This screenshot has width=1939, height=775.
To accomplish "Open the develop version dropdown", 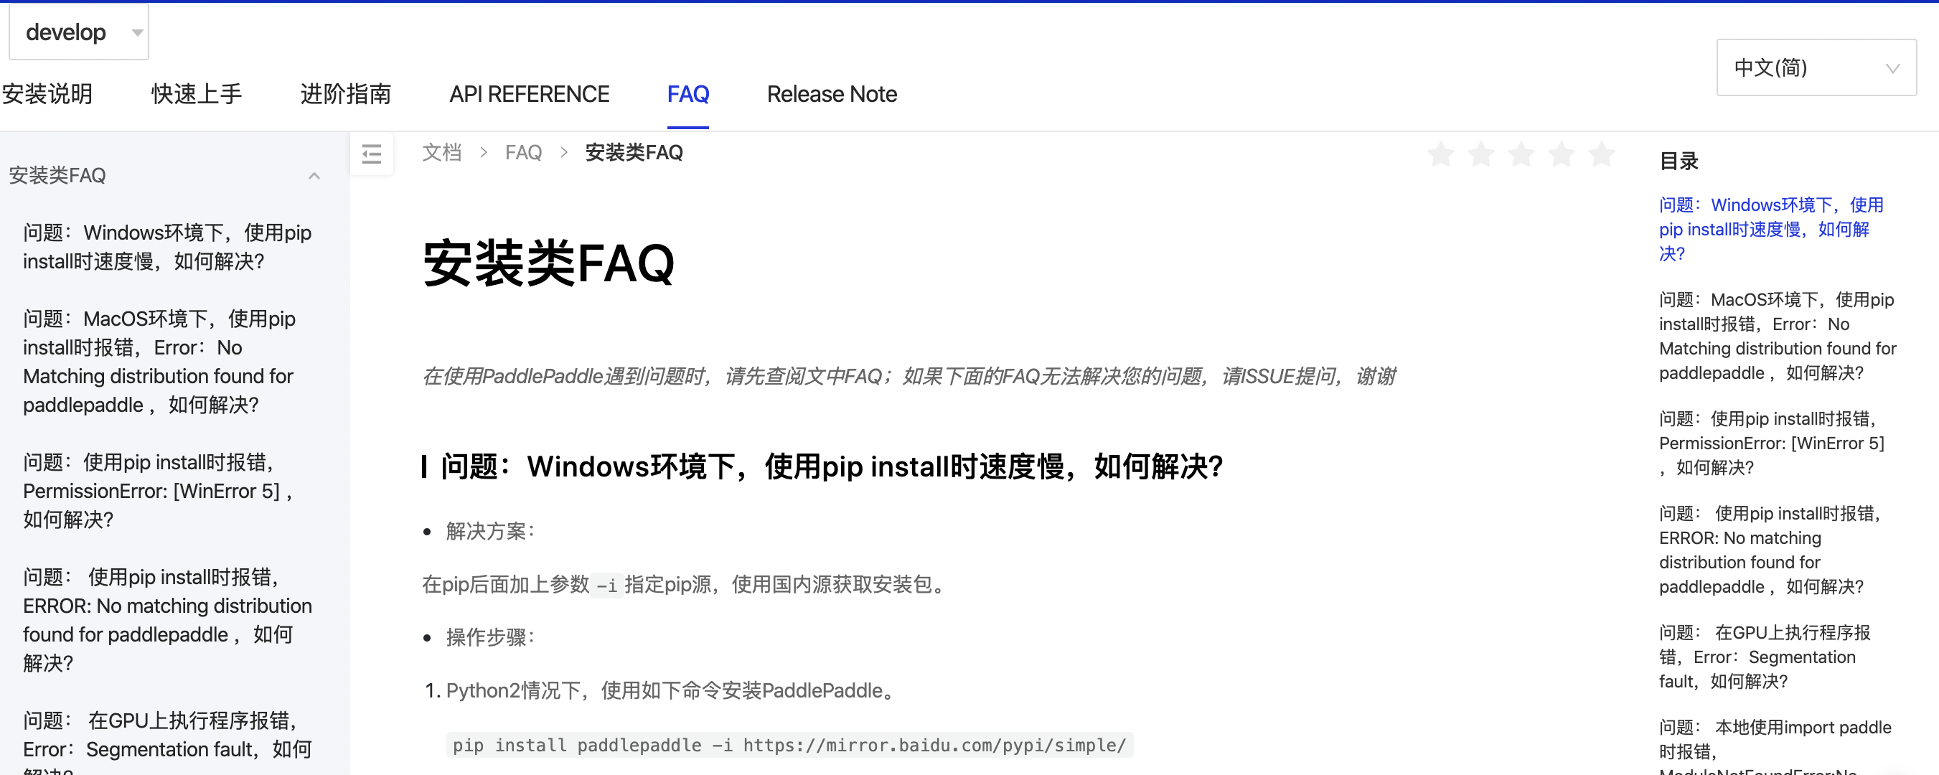I will pyautogui.click(x=78, y=32).
